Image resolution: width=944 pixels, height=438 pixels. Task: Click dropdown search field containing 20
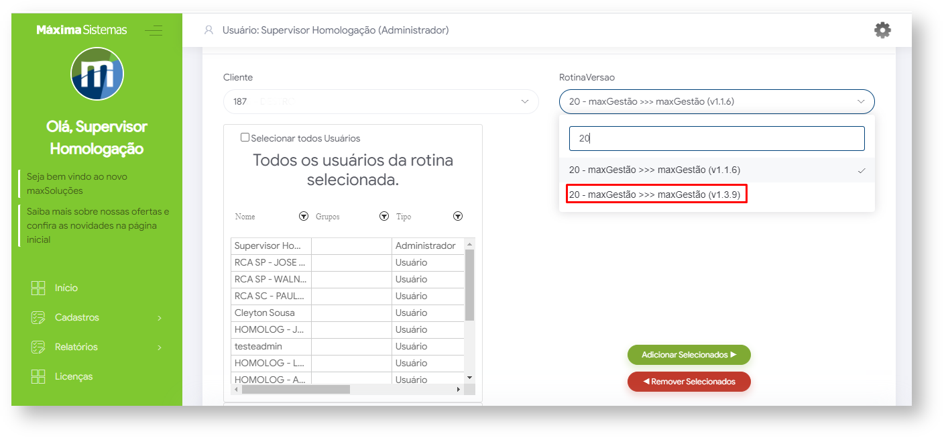[717, 139]
